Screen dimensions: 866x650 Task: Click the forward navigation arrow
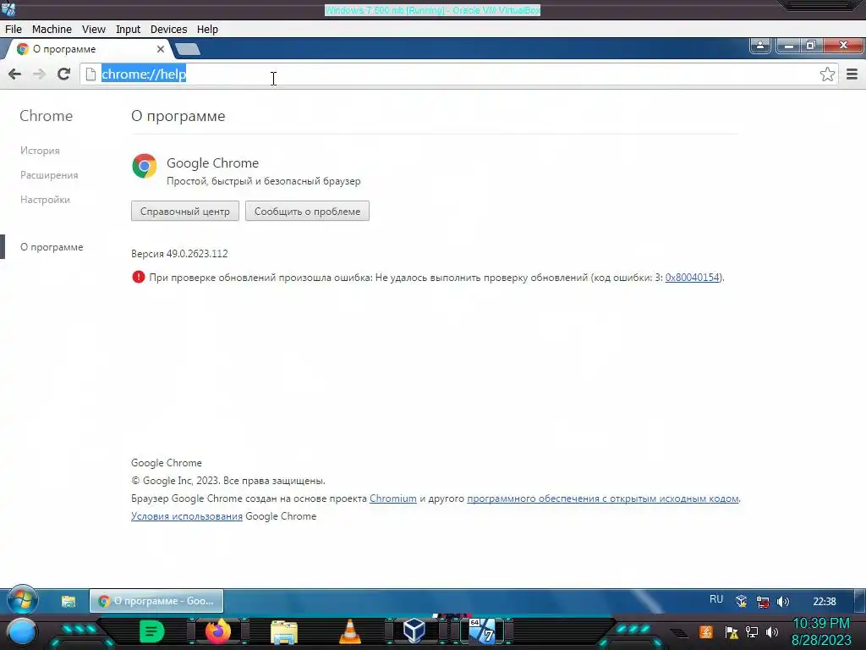point(39,74)
